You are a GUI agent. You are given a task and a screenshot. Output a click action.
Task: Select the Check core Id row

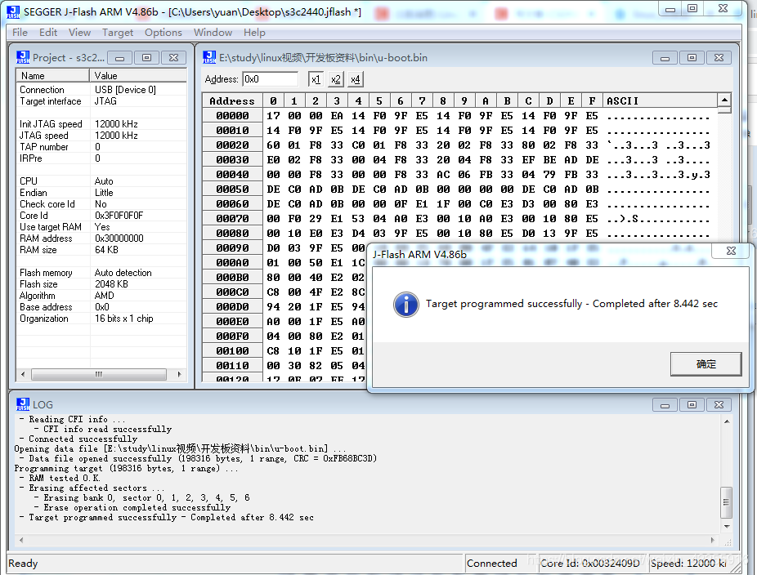(101, 204)
